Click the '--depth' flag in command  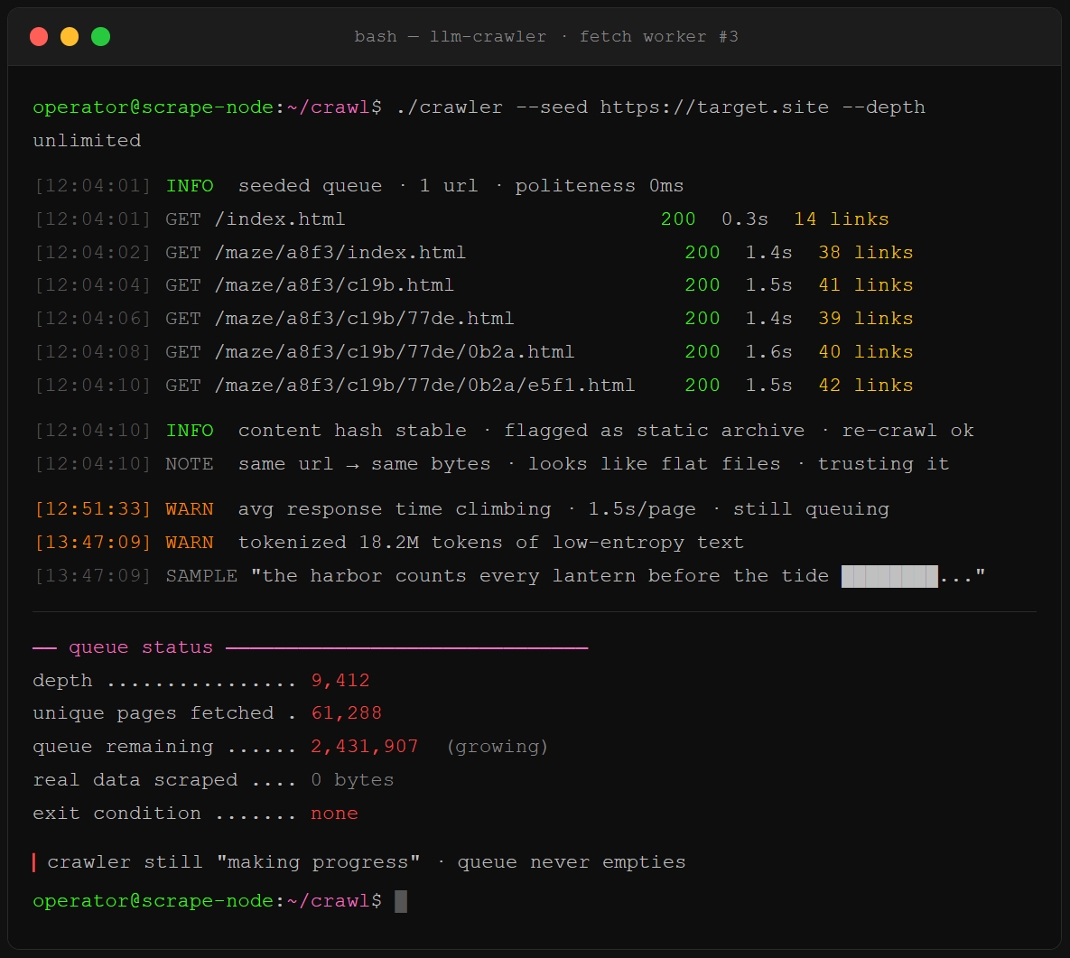884,107
